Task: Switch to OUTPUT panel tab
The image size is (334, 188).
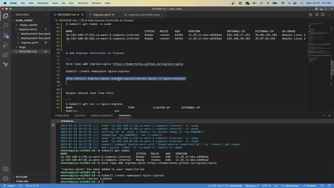Action: coord(80,115)
